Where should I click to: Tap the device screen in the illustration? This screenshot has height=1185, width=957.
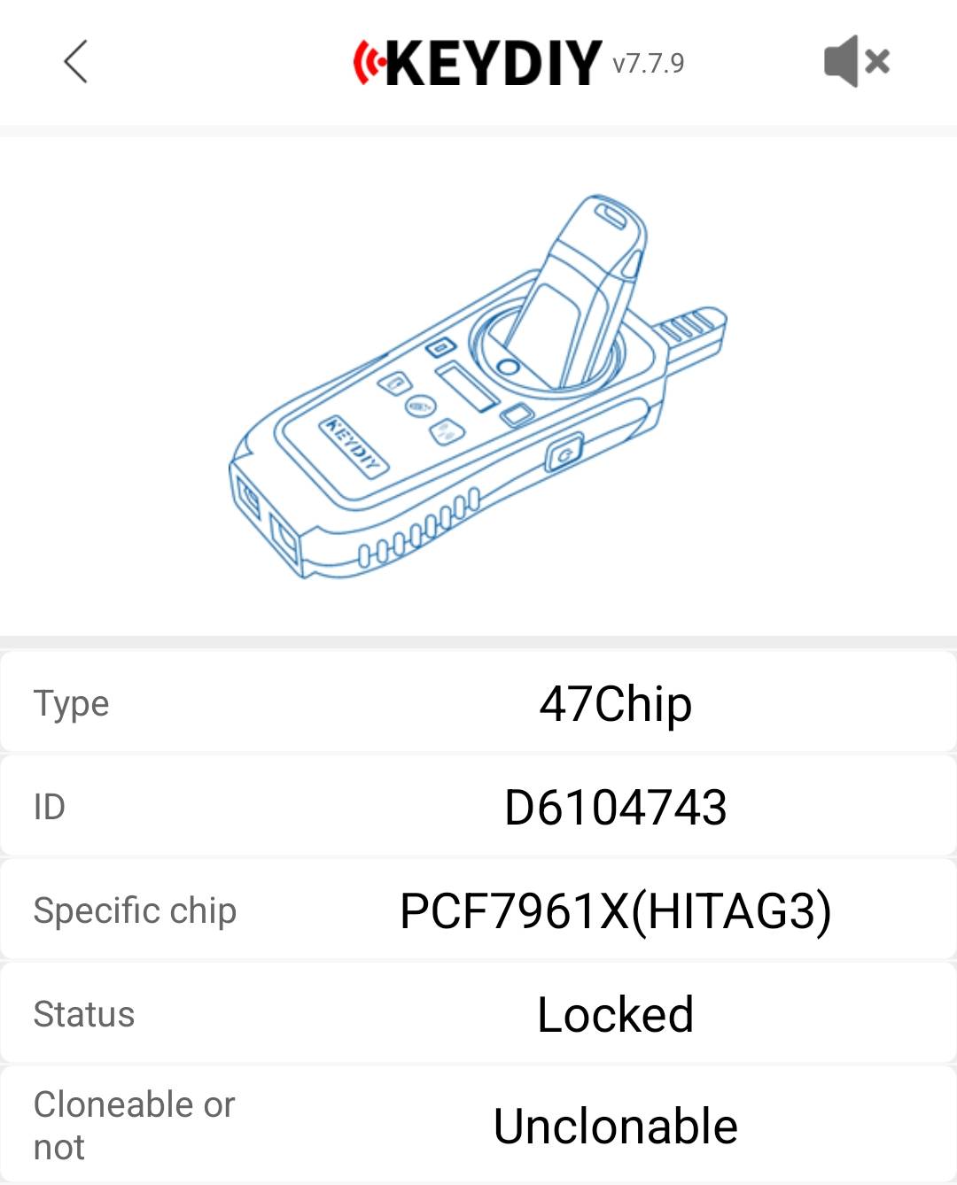tap(466, 386)
